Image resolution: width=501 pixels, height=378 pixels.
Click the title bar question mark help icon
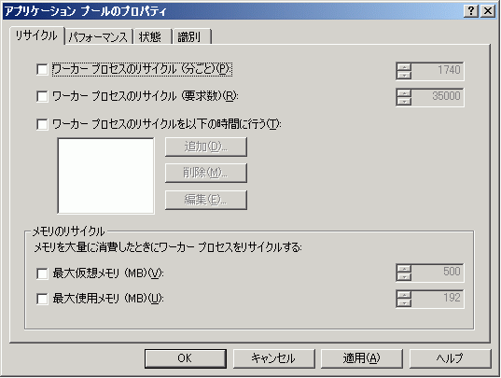[471, 11]
